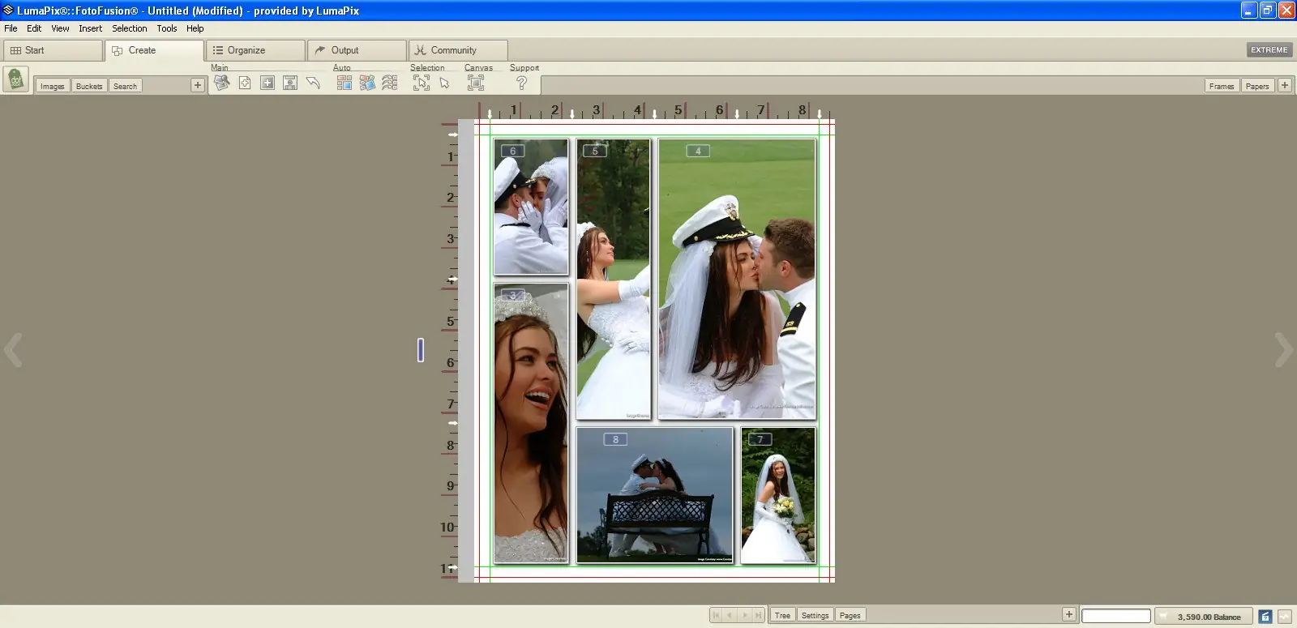Open the View menu
This screenshot has height=628, width=1297.
(60, 28)
